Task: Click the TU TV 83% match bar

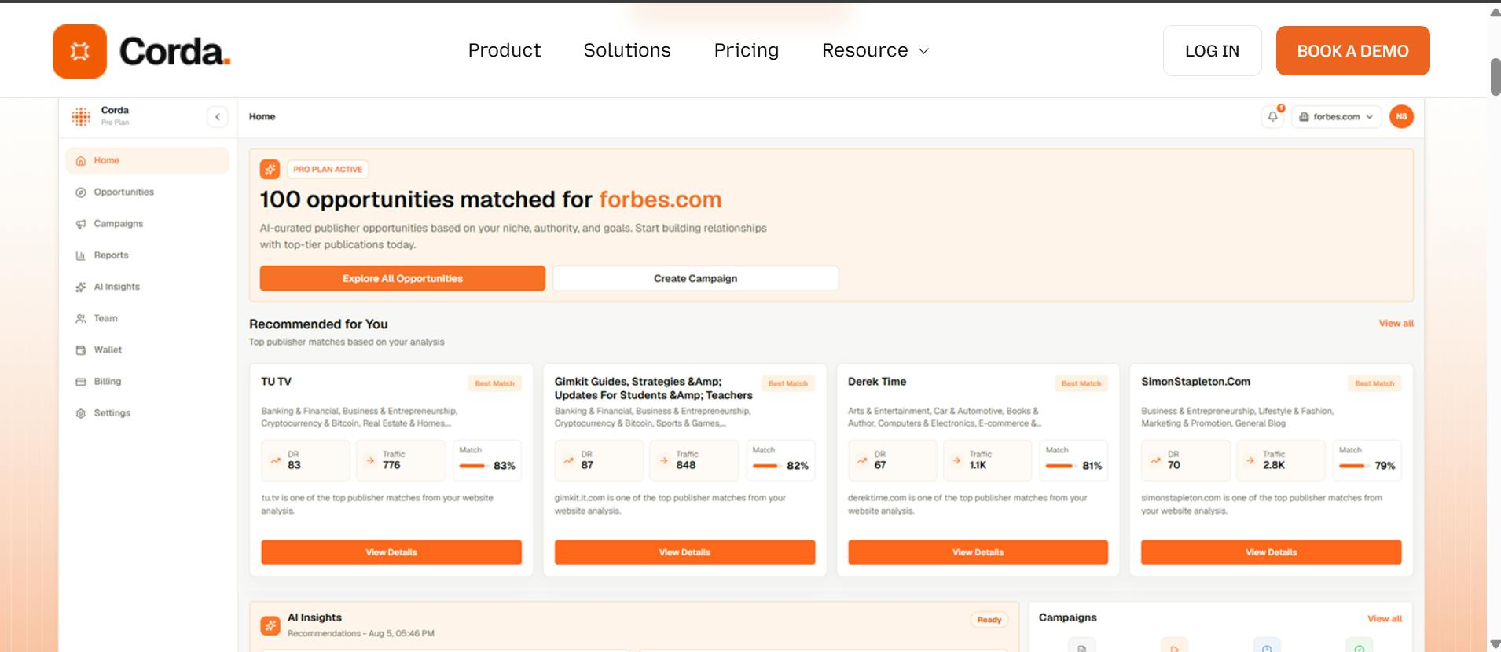Action: [x=472, y=466]
